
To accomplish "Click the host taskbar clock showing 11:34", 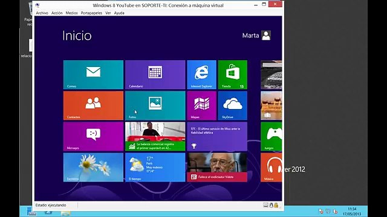I will click(352, 212).
